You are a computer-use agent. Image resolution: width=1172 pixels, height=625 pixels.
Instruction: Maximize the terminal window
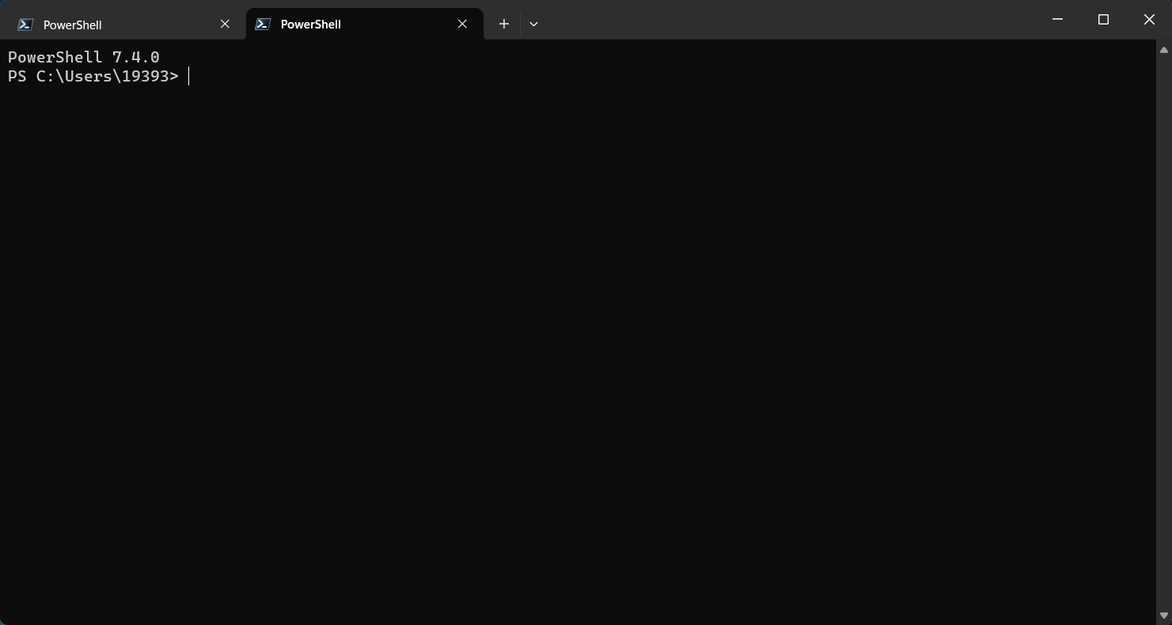[1103, 19]
